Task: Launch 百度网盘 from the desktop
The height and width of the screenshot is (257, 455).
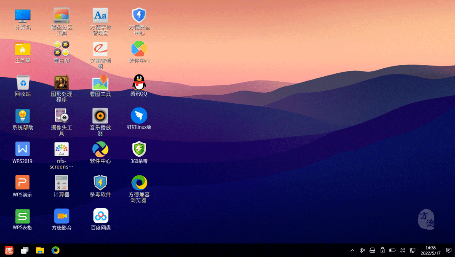Action: click(101, 216)
